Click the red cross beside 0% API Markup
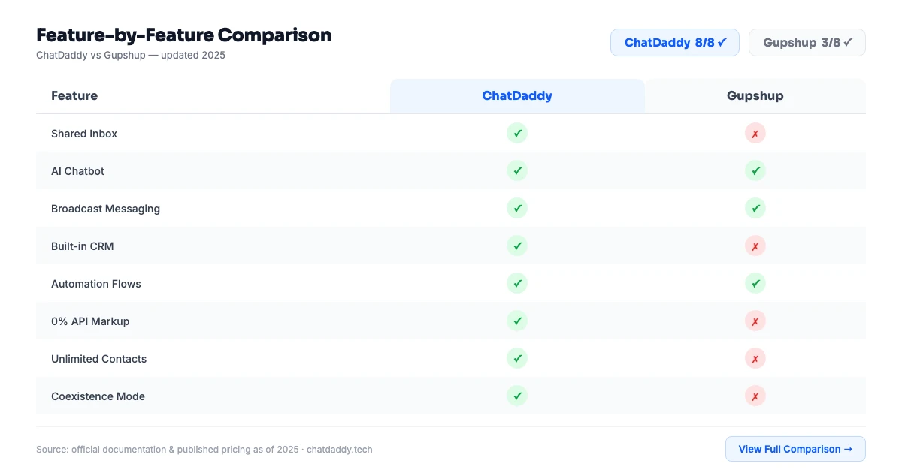This screenshot has height=473, width=902. coord(755,321)
